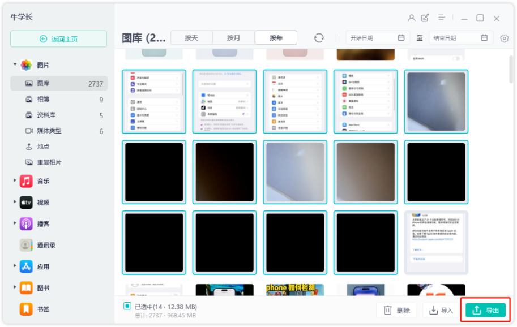Expand the 音乐 tree section
The height and width of the screenshot is (327, 517).
point(15,180)
